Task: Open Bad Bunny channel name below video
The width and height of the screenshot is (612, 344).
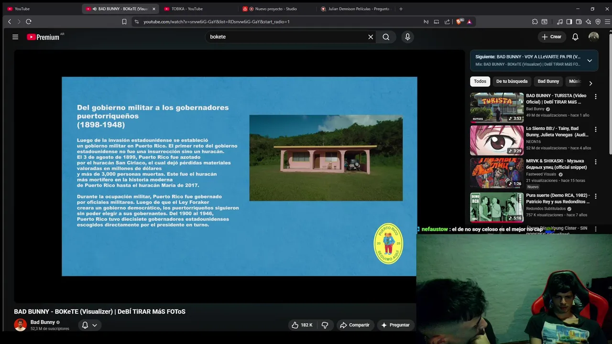Action: (43, 322)
